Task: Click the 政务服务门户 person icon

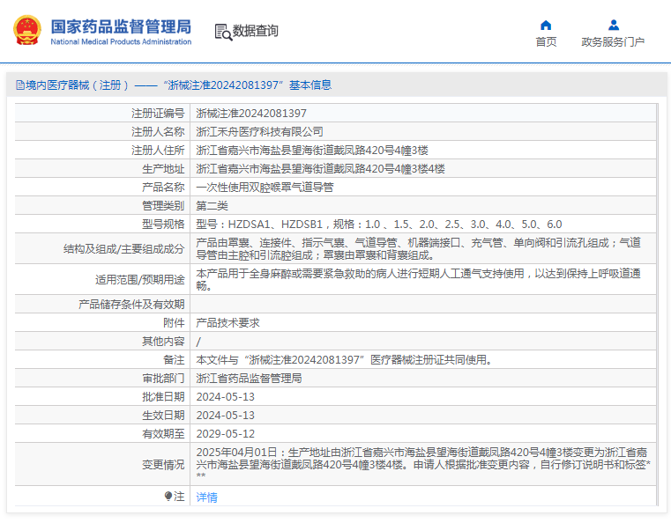Action: 613,26
